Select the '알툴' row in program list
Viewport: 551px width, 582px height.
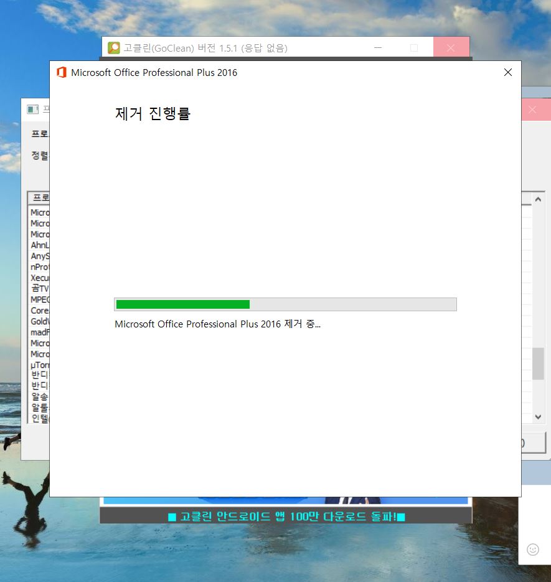40,408
